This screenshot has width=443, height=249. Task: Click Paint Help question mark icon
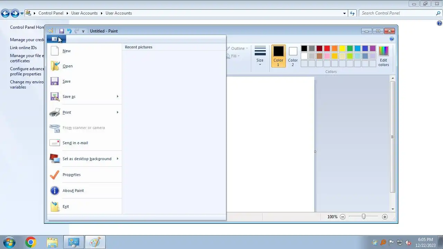392,39
